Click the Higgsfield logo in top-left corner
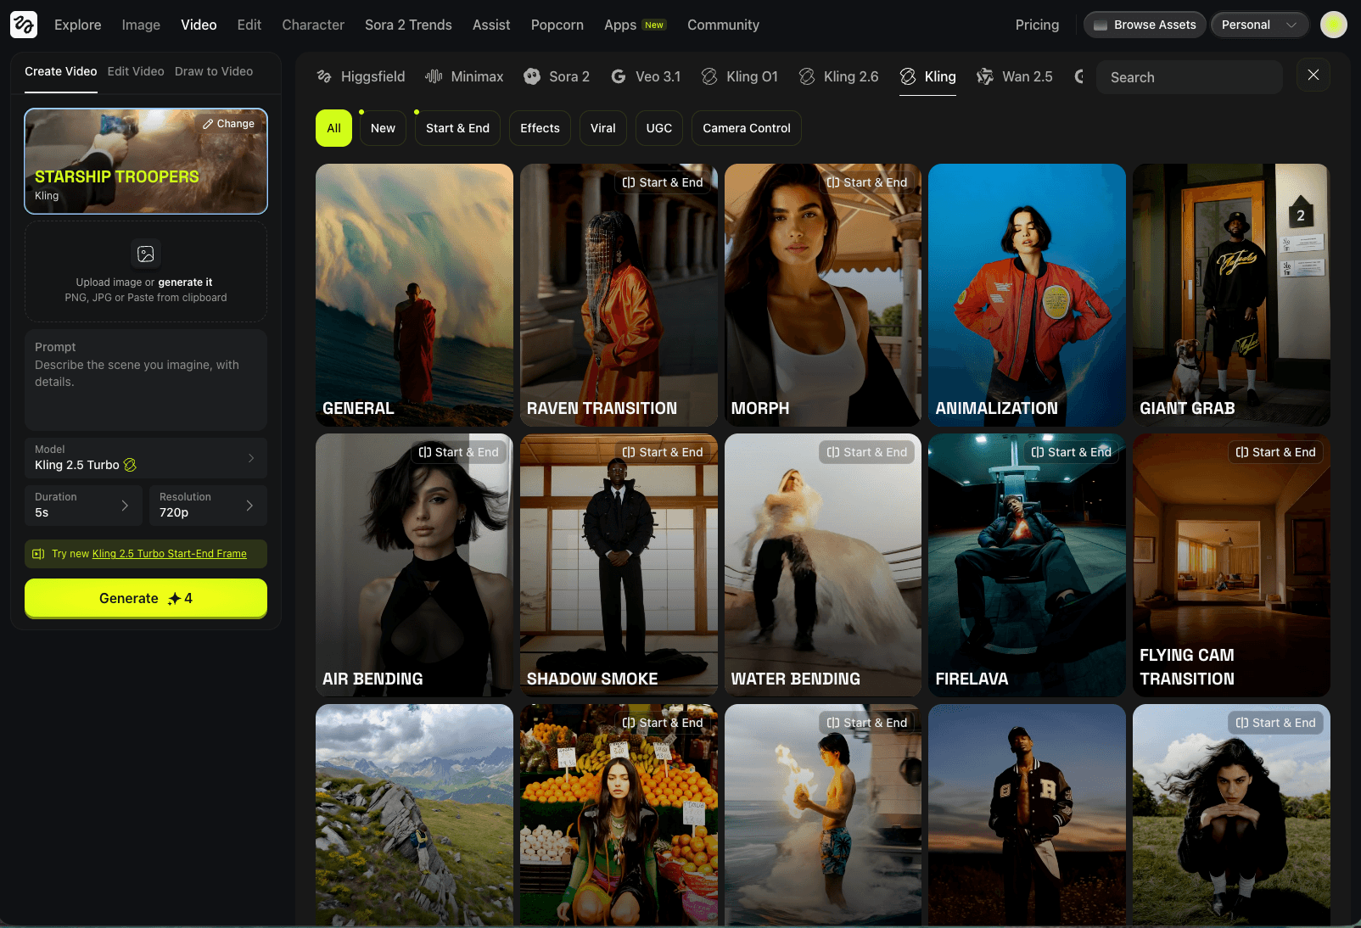The width and height of the screenshot is (1361, 928). 23,24
